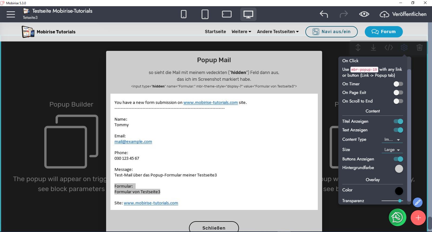432x232 pixels.
Task: Pick the Overlay Color swatch
Action: [x=399, y=191]
